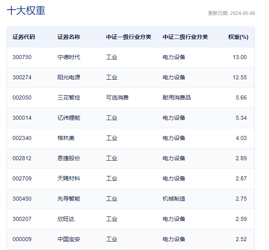Select security code 002812

(x=22, y=158)
